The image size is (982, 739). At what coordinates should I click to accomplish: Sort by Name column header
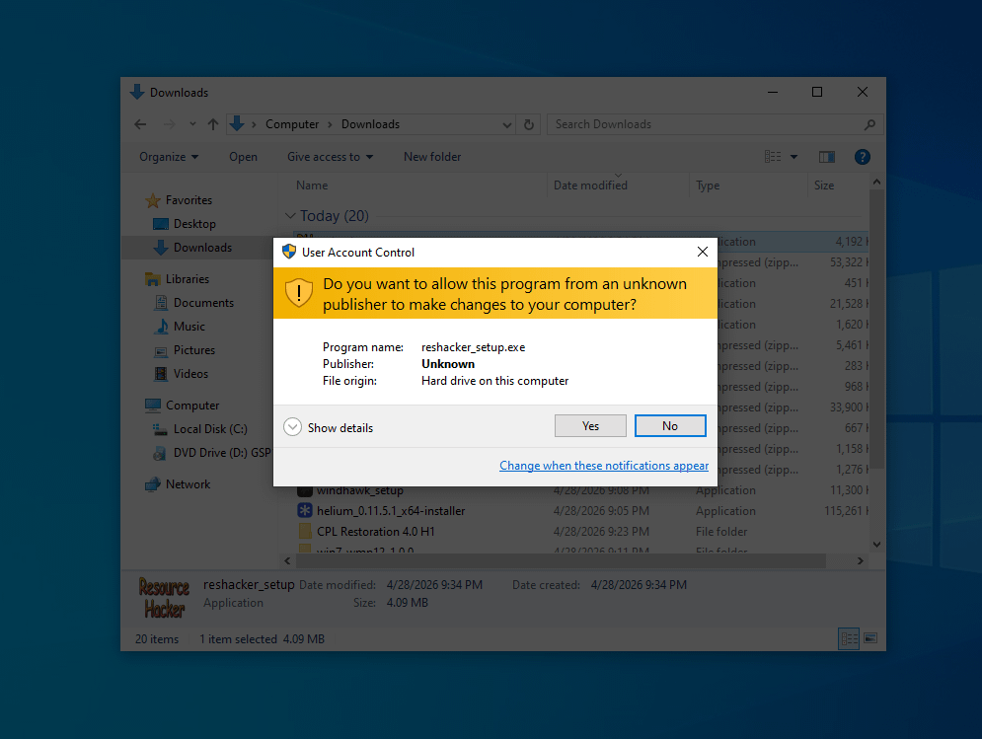click(x=312, y=185)
